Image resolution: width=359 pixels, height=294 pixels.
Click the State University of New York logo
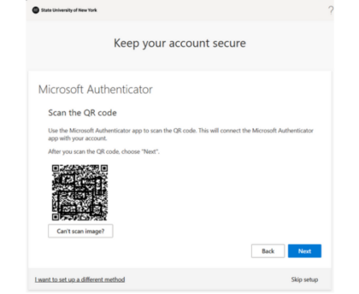[x=35, y=10]
